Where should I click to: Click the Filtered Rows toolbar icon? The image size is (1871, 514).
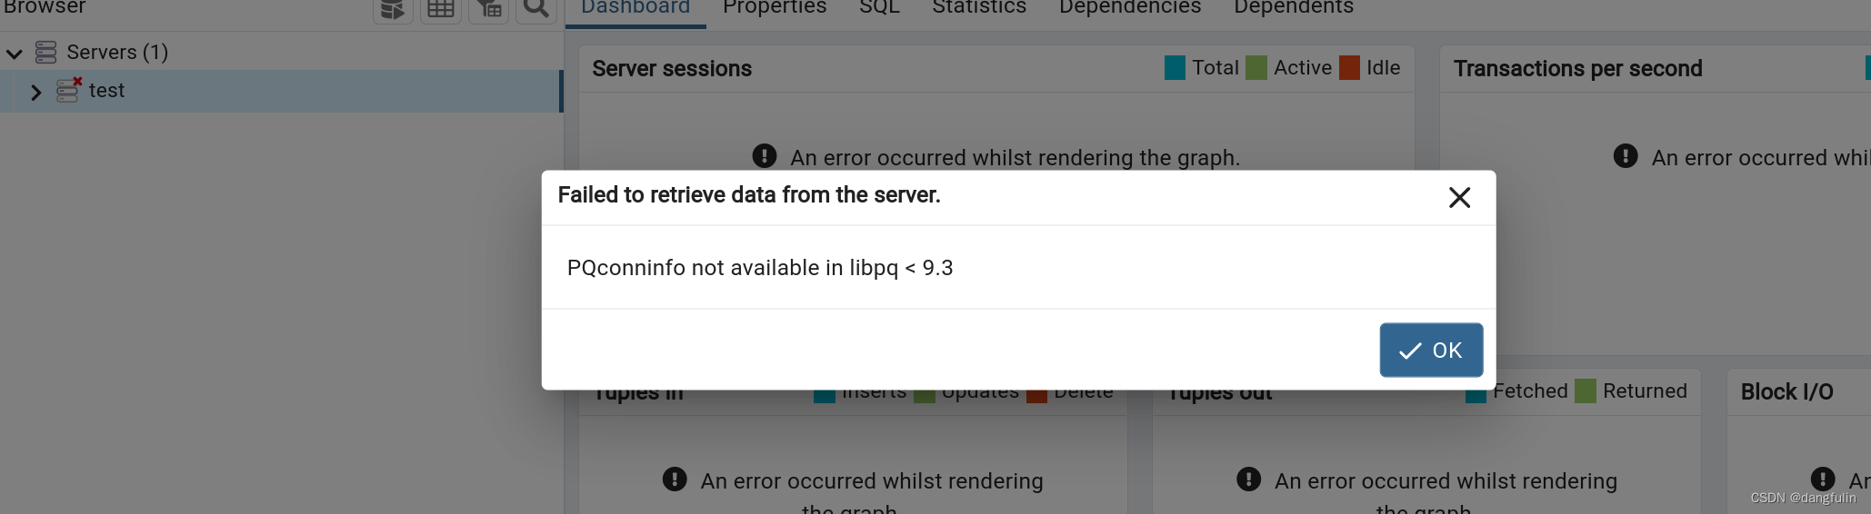point(488,9)
